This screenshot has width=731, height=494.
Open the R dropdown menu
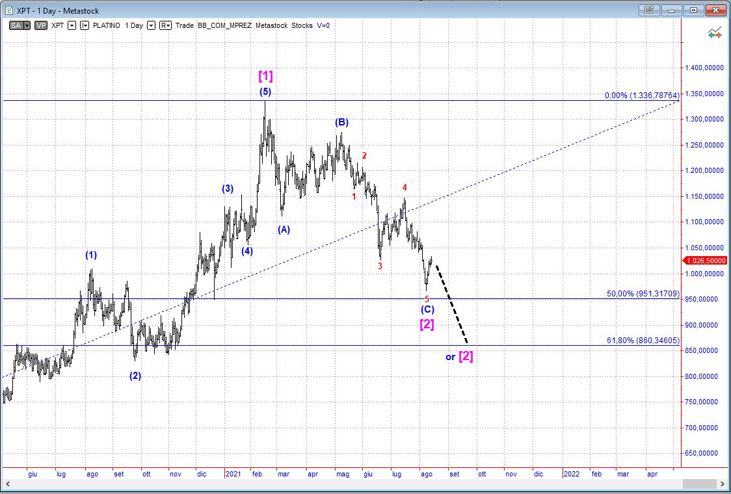pyautogui.click(x=165, y=25)
